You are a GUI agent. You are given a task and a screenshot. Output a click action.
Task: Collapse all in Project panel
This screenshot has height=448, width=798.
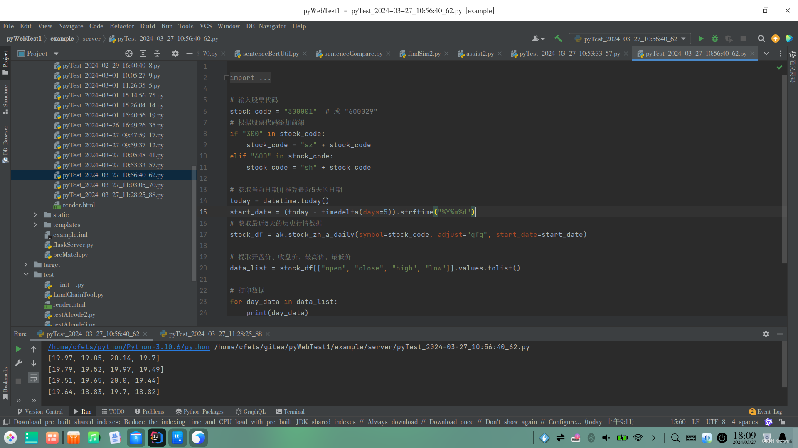pyautogui.click(x=157, y=54)
